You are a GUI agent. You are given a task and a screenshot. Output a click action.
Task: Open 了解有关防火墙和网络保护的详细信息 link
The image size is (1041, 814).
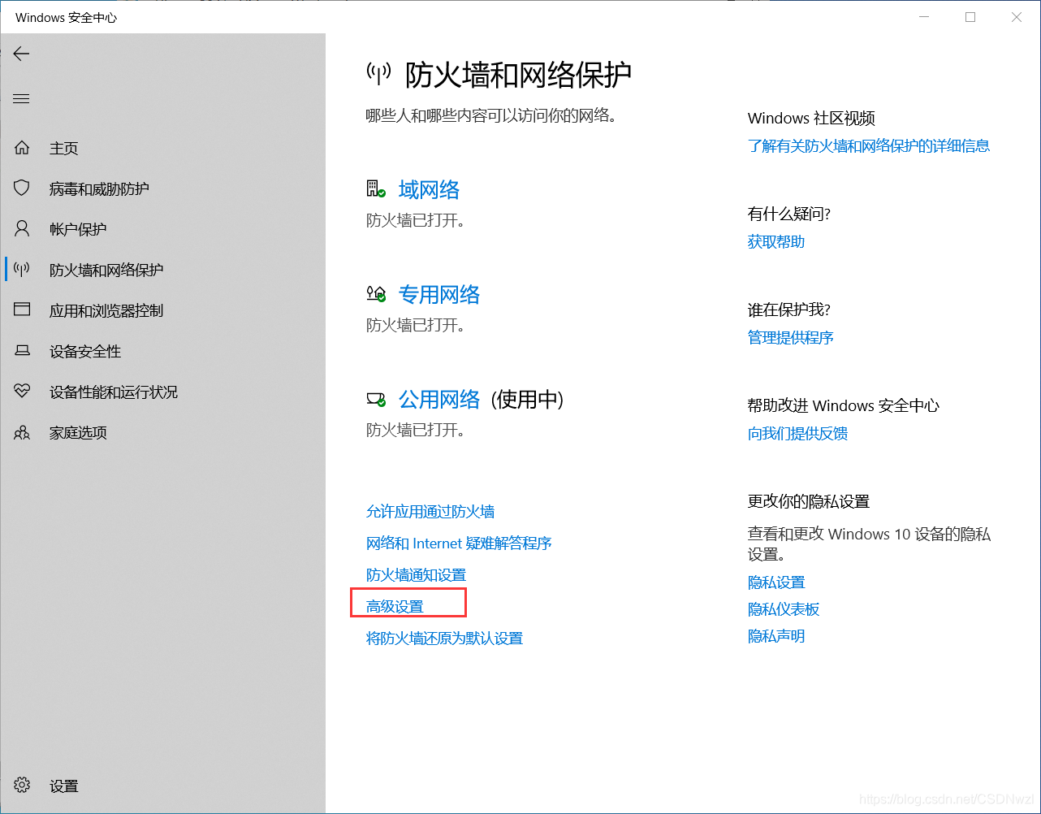coord(869,146)
